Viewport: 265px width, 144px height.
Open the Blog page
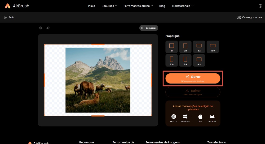[x=162, y=6]
